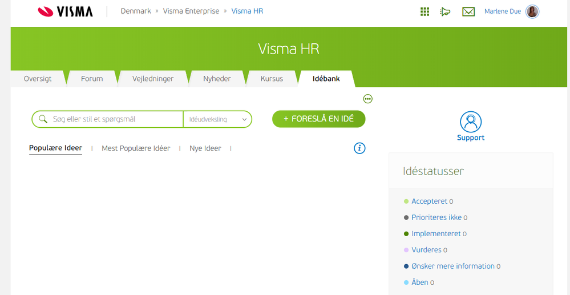
Task: Show Mest Populære Idéer list
Action: tap(136, 148)
